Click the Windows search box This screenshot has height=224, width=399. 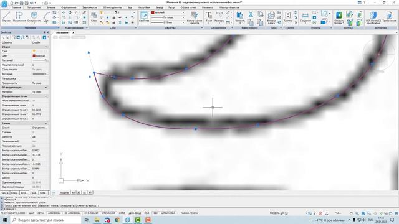(x=46, y=220)
